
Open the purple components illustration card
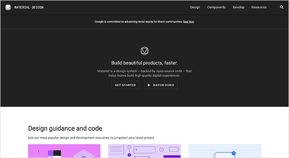144,151
